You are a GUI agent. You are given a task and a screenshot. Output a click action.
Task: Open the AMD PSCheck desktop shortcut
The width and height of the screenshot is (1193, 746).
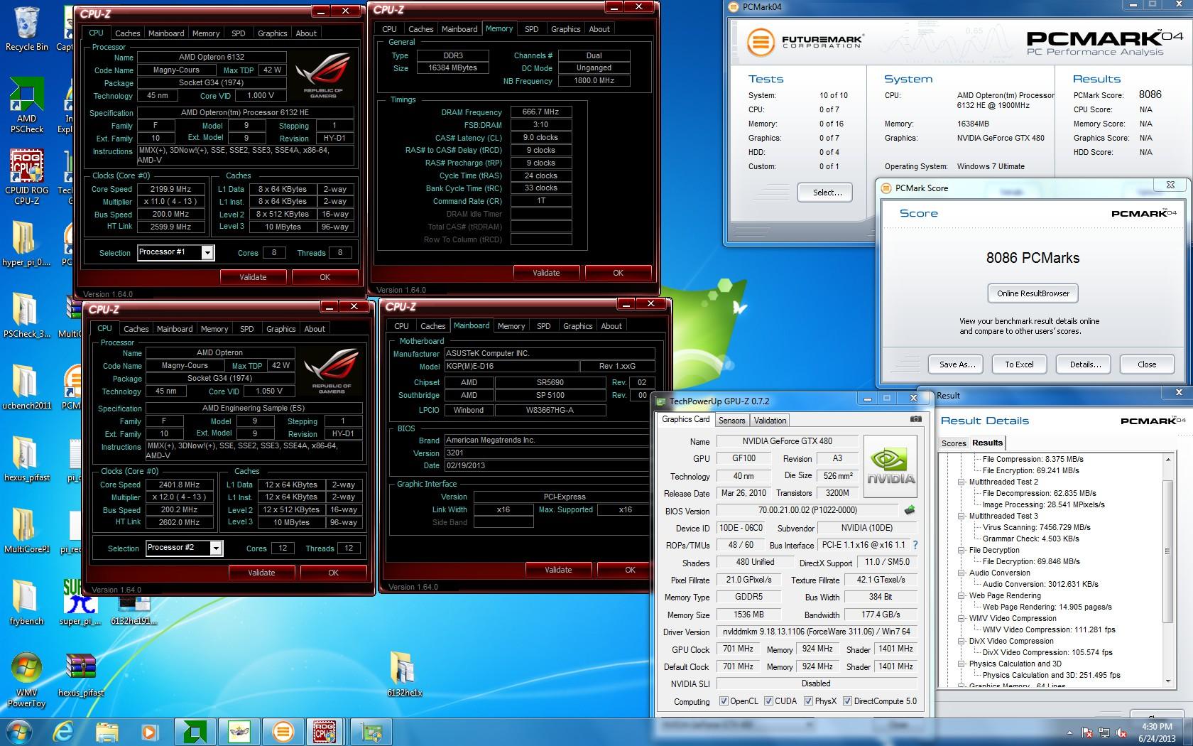coord(26,104)
